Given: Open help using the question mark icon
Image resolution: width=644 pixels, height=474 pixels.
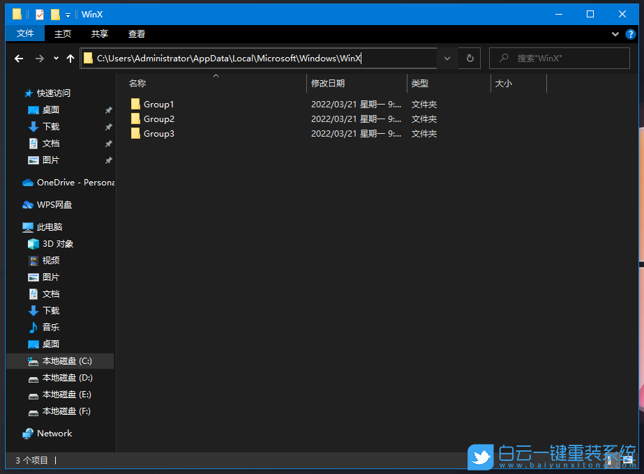Looking at the screenshot, I should coord(630,33).
